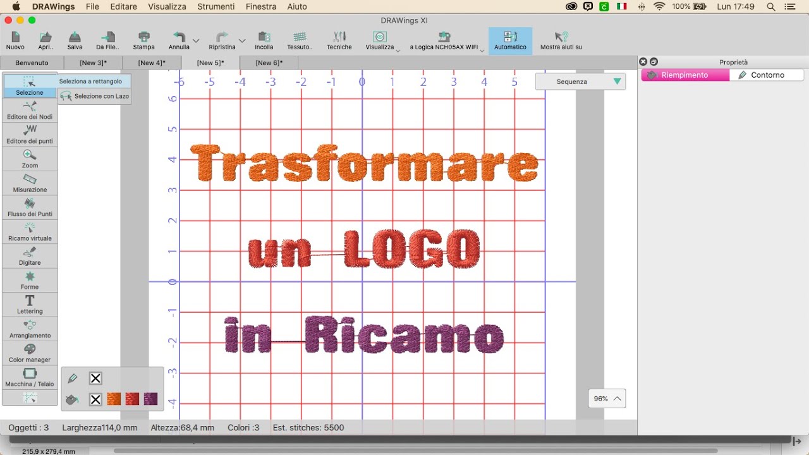Select the Digitare tool

(x=30, y=257)
